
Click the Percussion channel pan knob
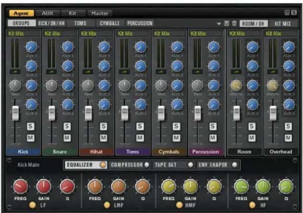[197, 85]
